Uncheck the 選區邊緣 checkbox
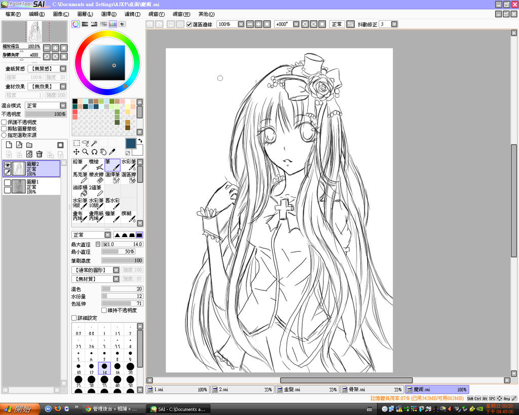 [x=190, y=24]
